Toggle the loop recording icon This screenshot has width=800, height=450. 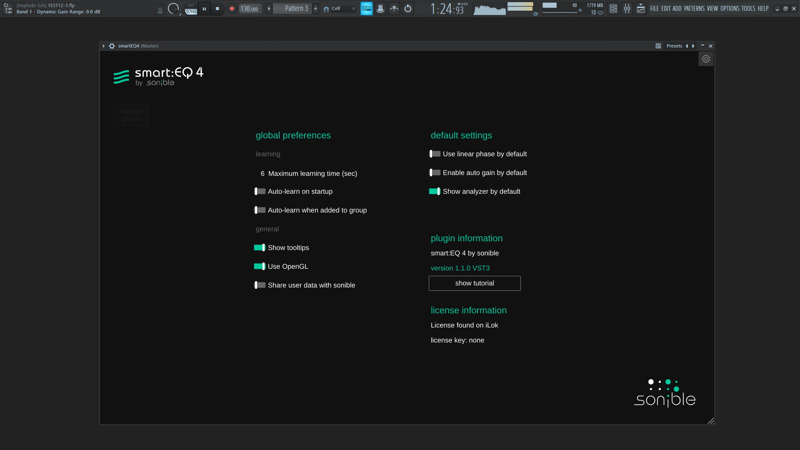tap(408, 8)
